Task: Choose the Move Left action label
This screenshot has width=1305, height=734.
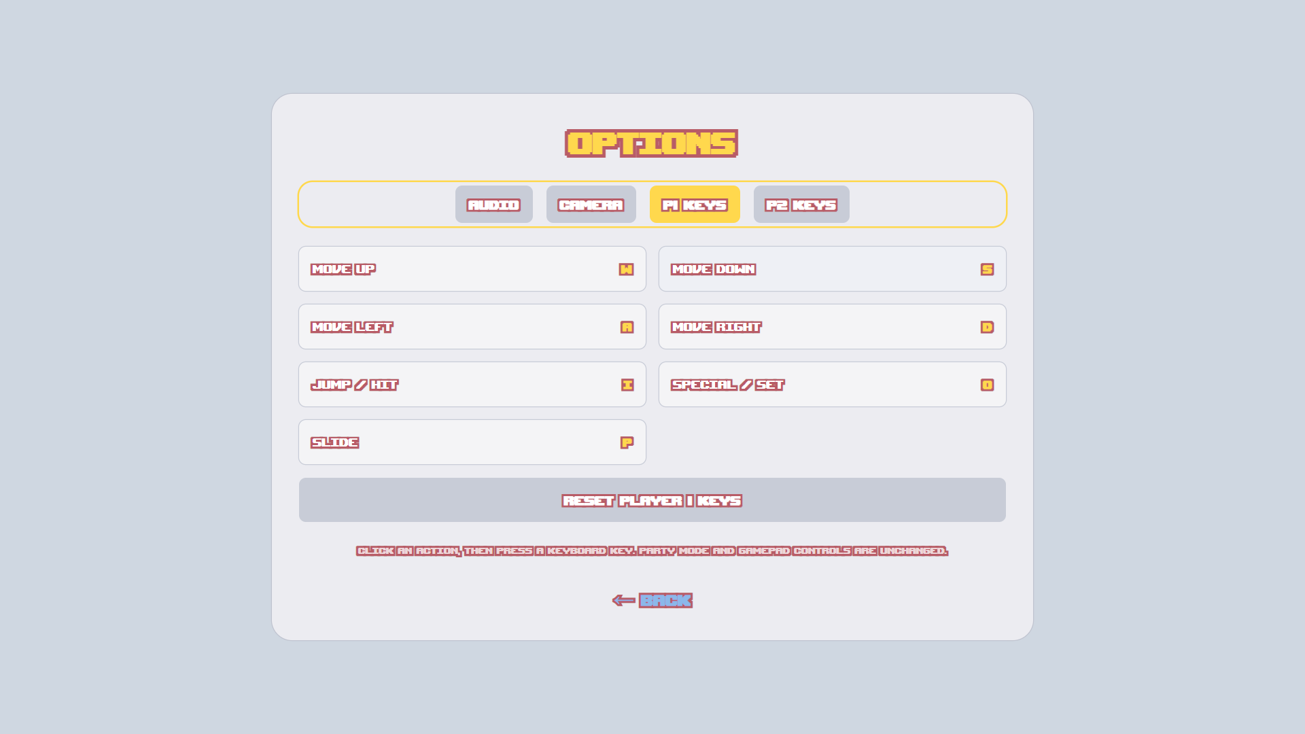Action: (x=352, y=327)
